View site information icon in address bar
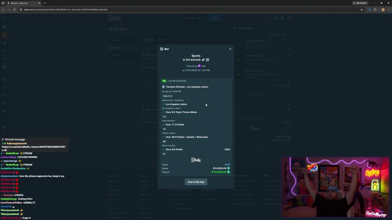Image resolution: width=392 pixels, height=220 pixels. point(21,9)
